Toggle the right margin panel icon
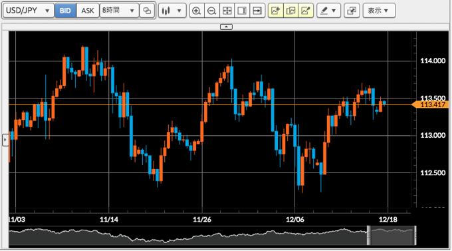The height and width of the screenshot is (251, 452). coord(242,11)
